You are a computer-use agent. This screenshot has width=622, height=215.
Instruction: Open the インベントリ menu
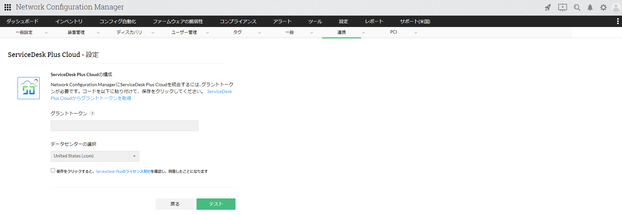point(69,21)
